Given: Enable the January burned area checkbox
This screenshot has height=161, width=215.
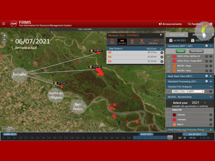Looking at the screenshot, I should point(169,115).
